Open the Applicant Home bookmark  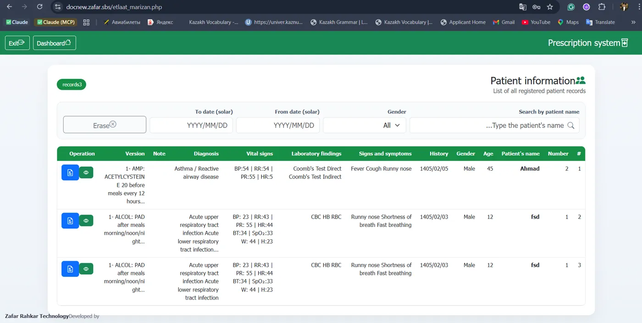[463, 22]
